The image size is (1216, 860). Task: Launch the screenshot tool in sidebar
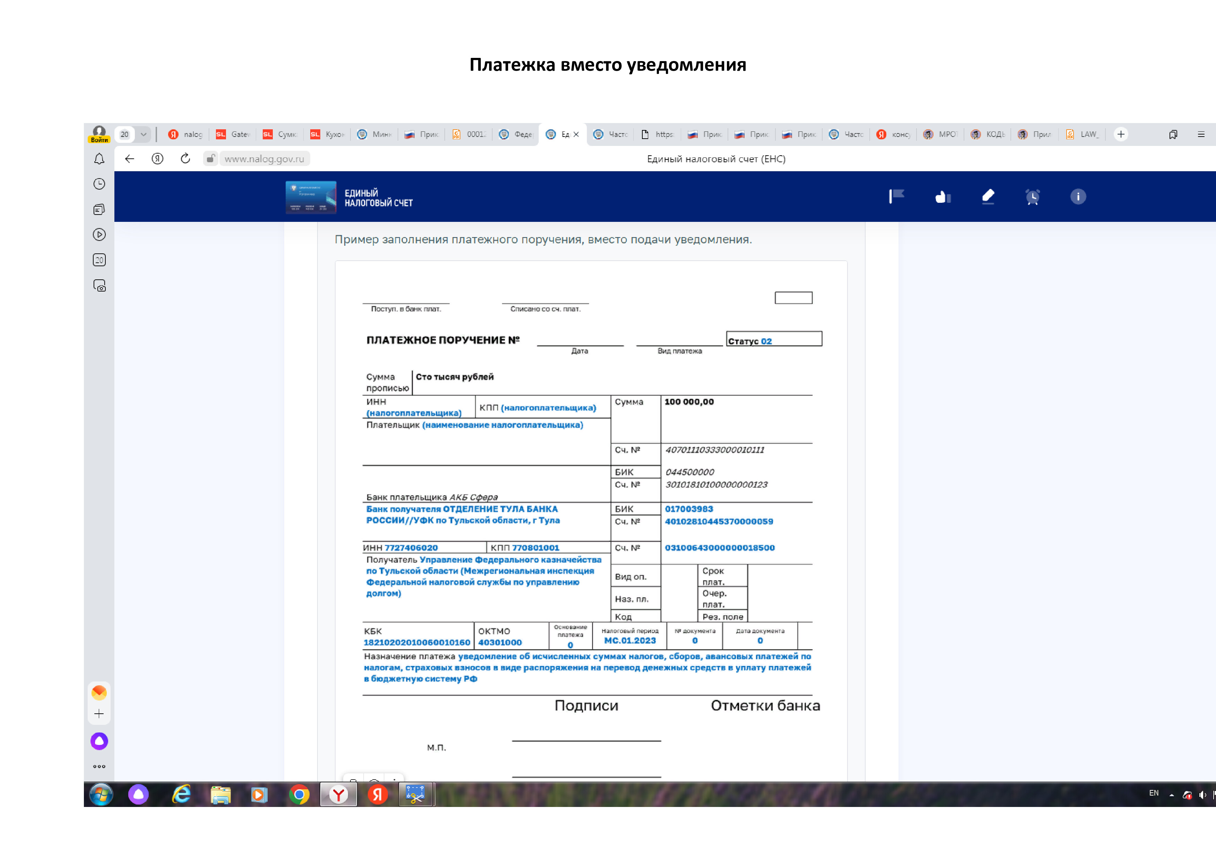click(x=99, y=286)
